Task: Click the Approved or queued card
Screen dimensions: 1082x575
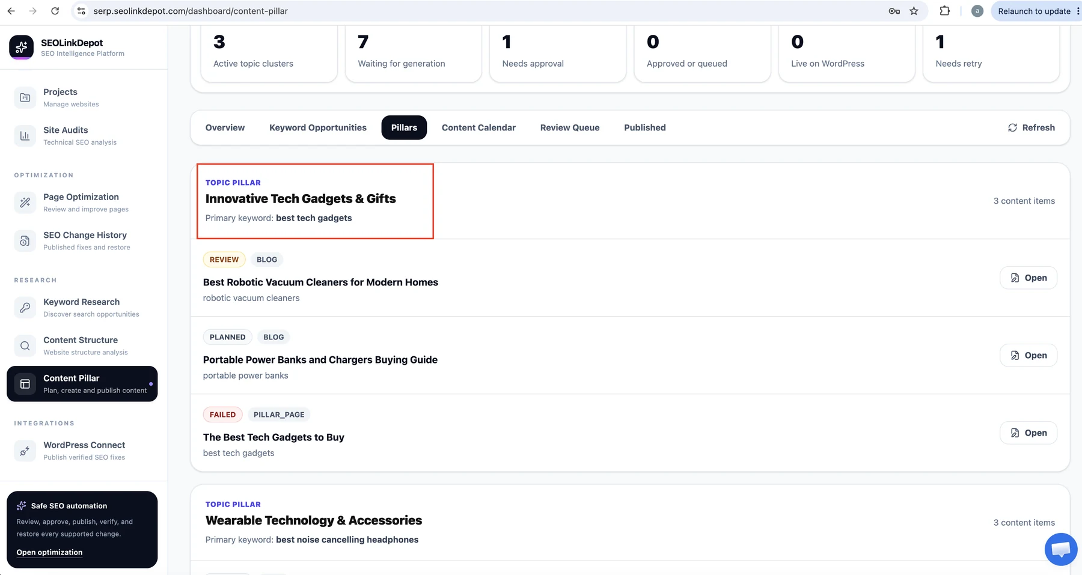Action: [x=702, y=53]
